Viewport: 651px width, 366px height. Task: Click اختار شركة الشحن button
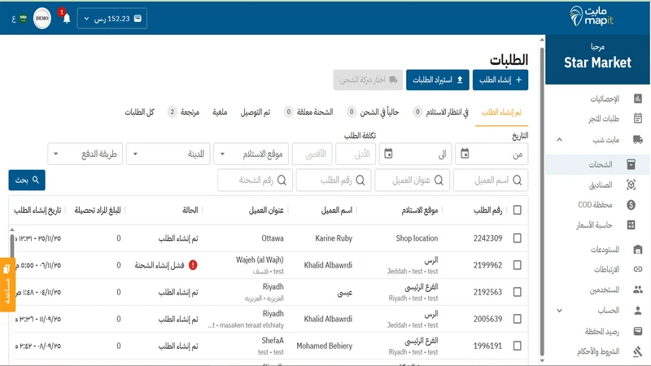[368, 80]
